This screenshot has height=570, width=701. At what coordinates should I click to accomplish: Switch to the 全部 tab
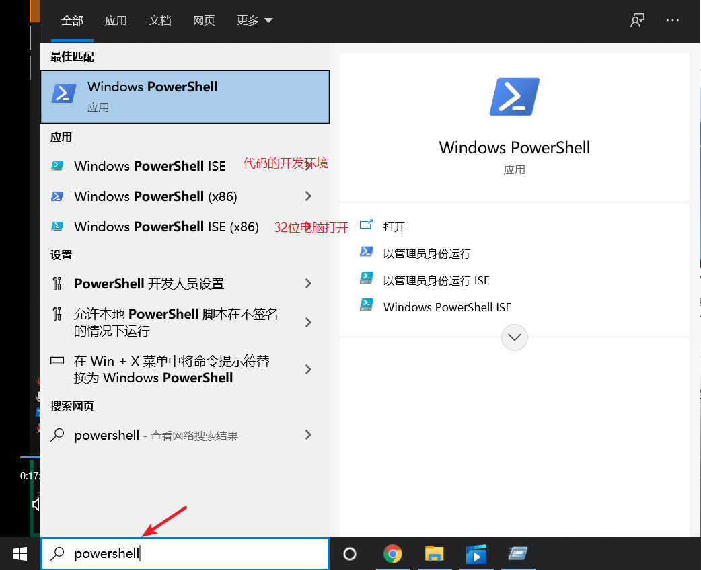(x=72, y=21)
